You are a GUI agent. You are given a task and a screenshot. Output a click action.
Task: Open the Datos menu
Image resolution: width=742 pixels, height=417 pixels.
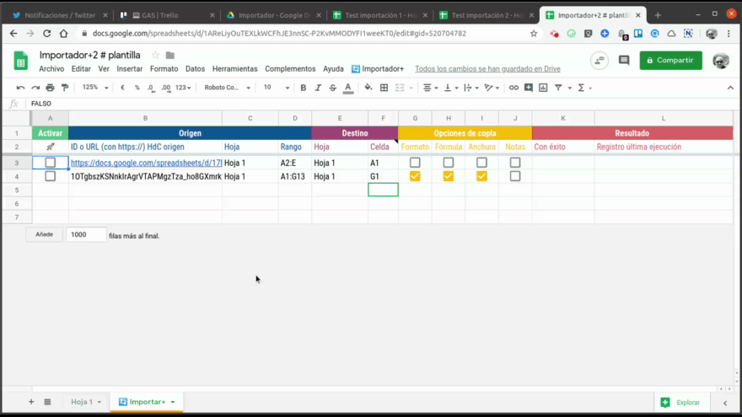tap(195, 69)
